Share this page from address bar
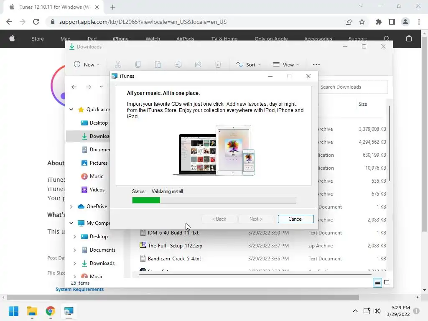This screenshot has width=428, height=321. click(348, 22)
